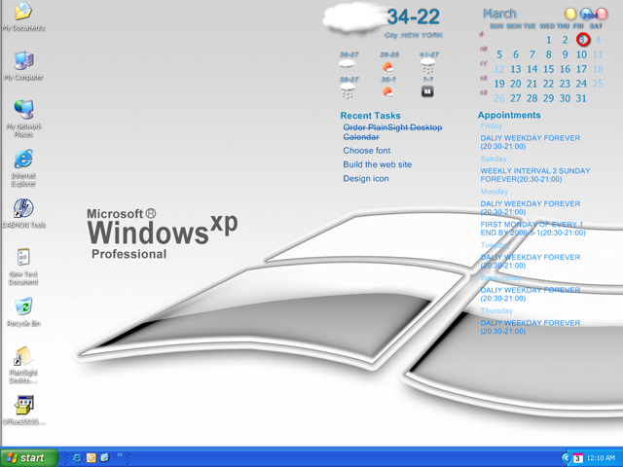Expand quick launch overflow chevron
The image size is (623, 467).
pyautogui.click(x=119, y=455)
